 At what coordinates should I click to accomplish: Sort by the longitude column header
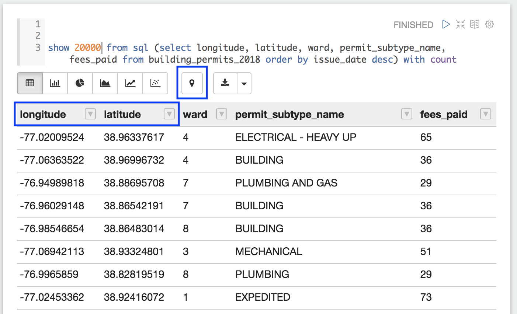pos(43,115)
